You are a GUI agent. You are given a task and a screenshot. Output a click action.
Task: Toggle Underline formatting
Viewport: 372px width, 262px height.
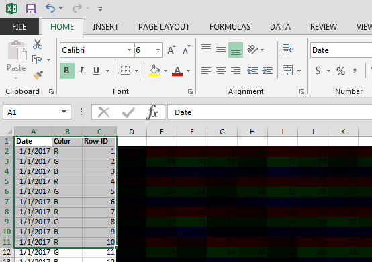pos(96,71)
